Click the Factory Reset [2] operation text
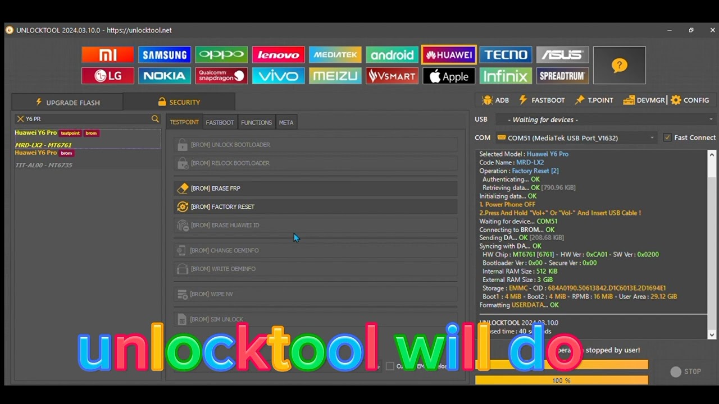 click(x=535, y=171)
